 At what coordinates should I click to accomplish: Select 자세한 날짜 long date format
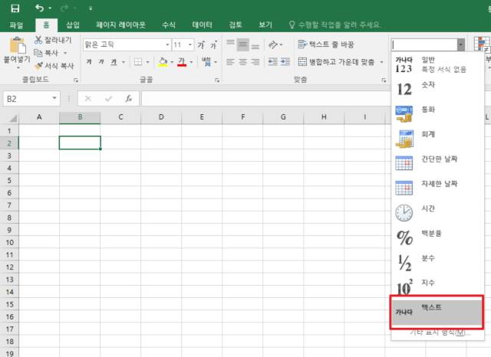(x=437, y=188)
